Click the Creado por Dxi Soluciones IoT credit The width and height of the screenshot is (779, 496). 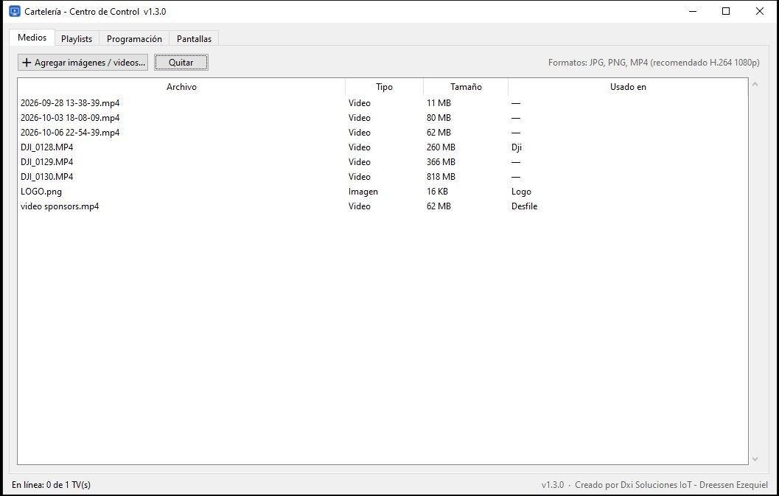671,484
